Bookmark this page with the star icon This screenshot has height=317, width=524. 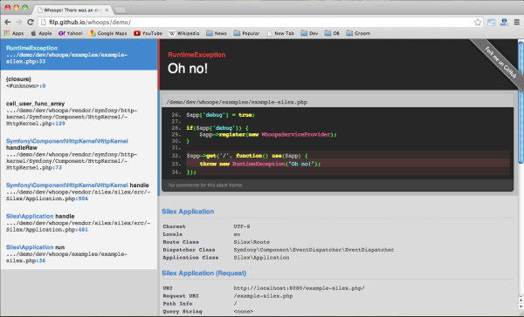point(478,23)
